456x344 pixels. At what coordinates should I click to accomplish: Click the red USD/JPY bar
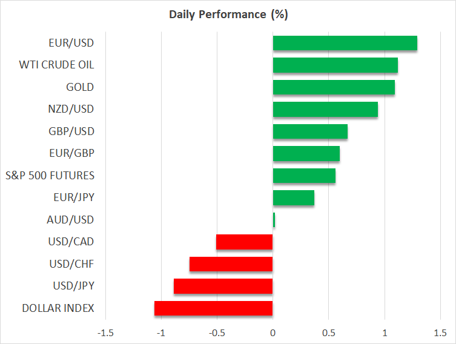(x=223, y=286)
